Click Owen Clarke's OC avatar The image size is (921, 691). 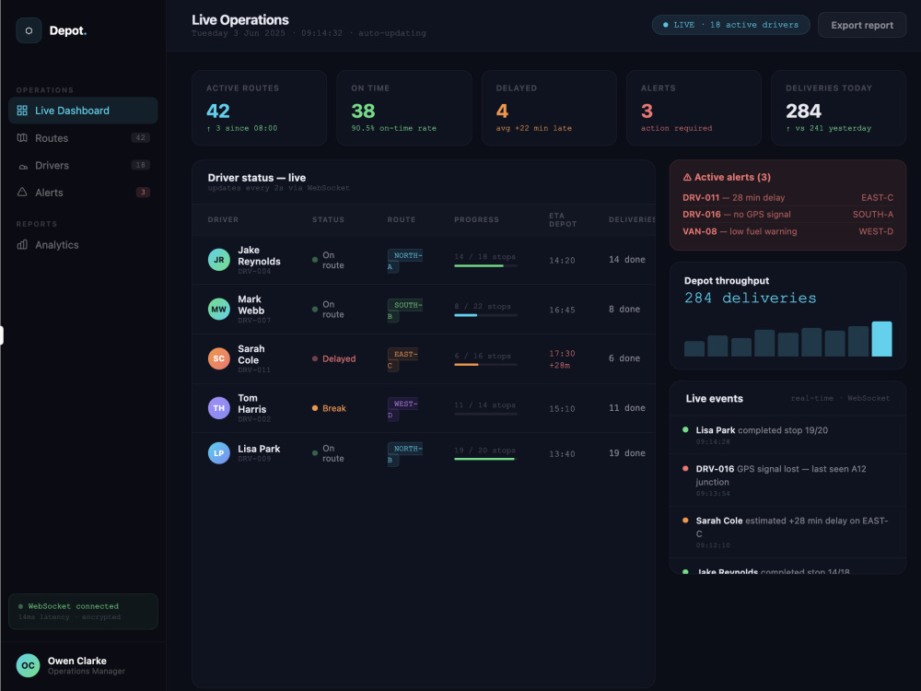coord(28,666)
